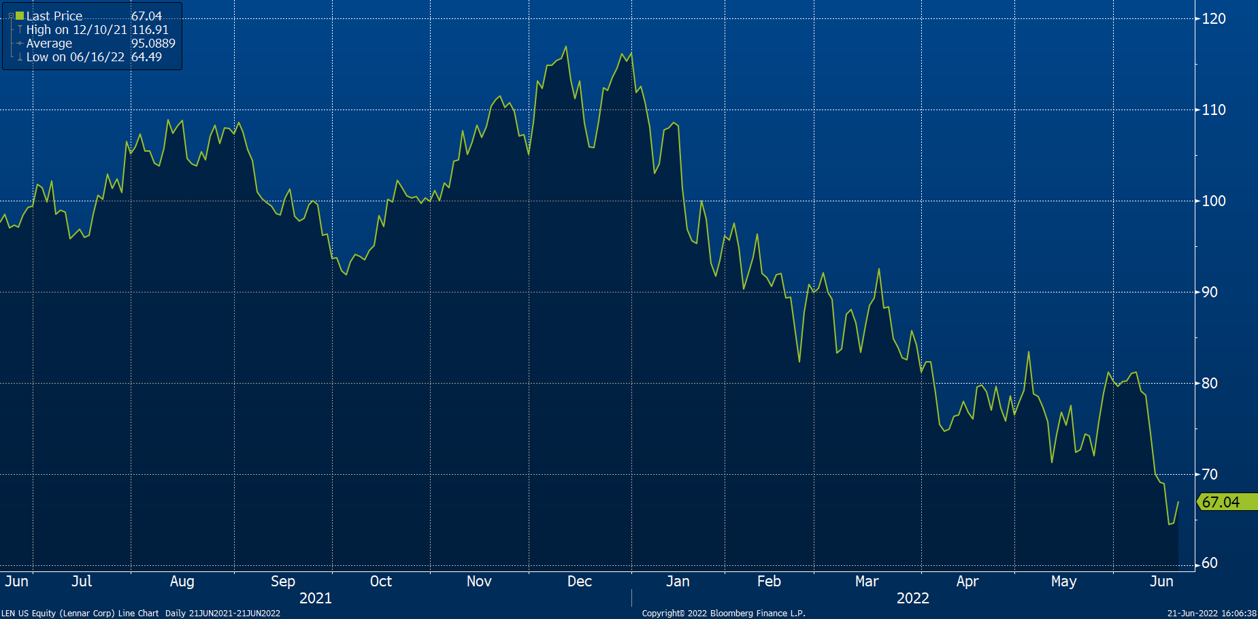Collapse the Last Price legend tree
Screen dimensions: 1258x619
tap(11, 16)
